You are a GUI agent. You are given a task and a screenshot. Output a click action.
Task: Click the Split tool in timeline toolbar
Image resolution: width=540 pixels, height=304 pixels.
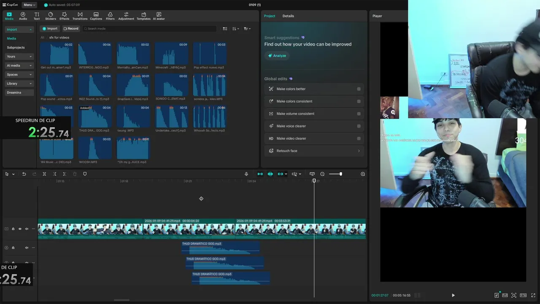pyautogui.click(x=44, y=174)
